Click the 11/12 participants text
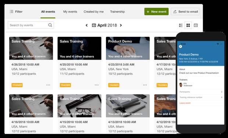Image resolution: width=228 pixels, height=138 pixels. pyautogui.click(x=72, y=74)
